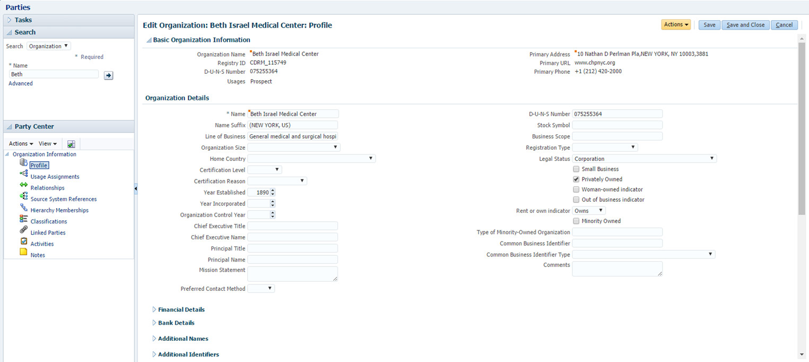Click the Notes yellow icon
This screenshot has width=809, height=362.
coord(23,252)
